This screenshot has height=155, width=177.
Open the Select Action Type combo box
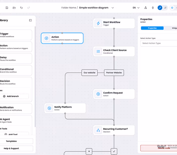point(159,43)
